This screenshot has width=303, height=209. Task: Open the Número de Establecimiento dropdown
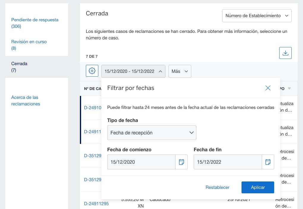pos(257,15)
